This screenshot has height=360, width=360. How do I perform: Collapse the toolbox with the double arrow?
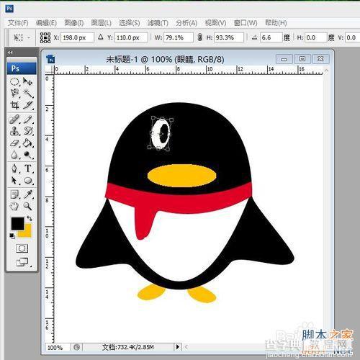pyautogui.click(x=10, y=53)
